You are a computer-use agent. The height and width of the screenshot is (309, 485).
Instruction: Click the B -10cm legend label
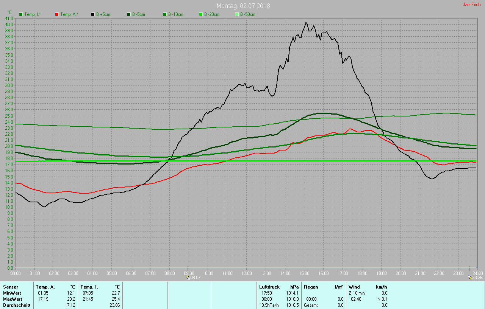176,14
